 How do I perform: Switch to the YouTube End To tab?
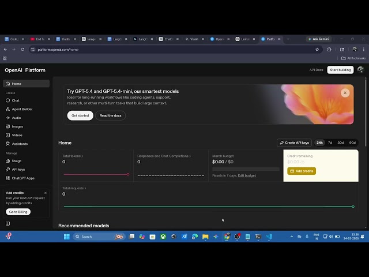point(40,39)
